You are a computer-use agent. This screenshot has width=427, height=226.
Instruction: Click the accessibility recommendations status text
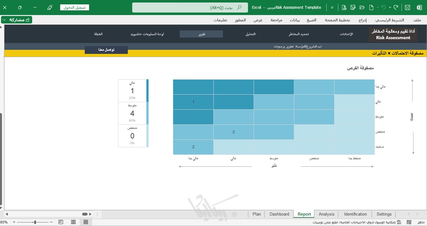coord(354,222)
